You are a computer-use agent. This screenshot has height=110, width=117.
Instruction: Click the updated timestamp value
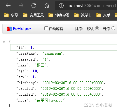click(71, 94)
